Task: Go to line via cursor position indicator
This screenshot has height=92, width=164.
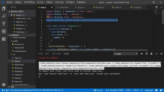Action: 115,90
